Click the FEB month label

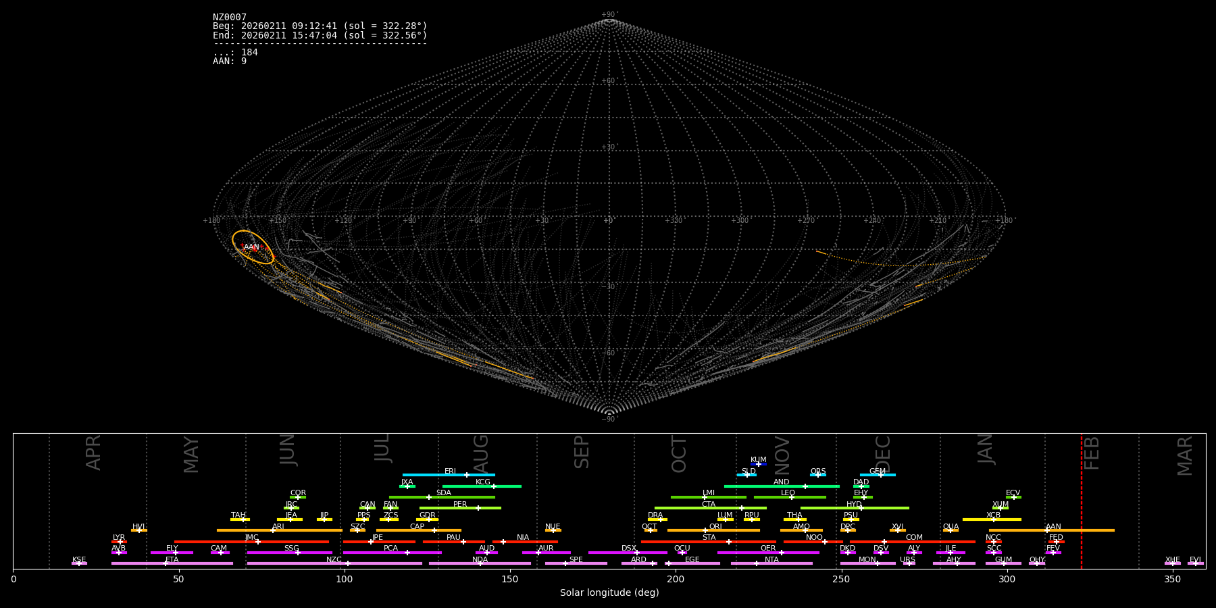tap(1092, 453)
